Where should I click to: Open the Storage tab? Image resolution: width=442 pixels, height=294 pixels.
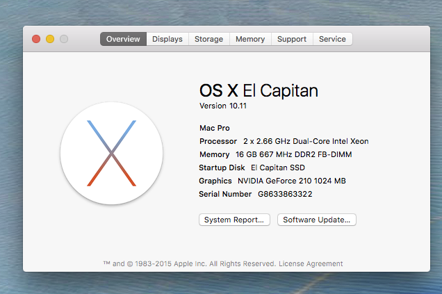[209, 39]
